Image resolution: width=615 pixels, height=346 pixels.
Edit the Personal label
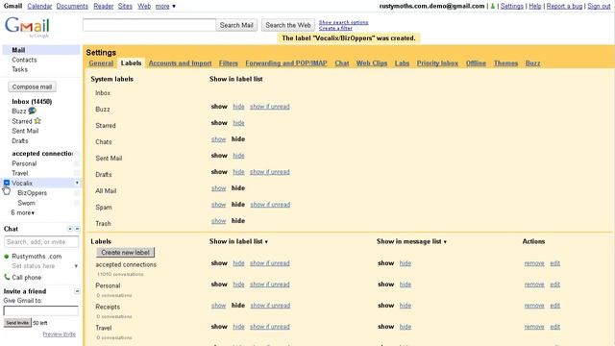[x=555, y=284]
